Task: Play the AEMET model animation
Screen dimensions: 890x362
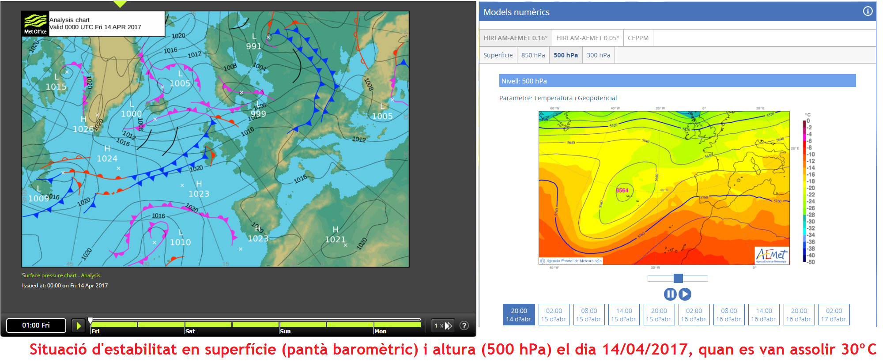Action: (685, 294)
